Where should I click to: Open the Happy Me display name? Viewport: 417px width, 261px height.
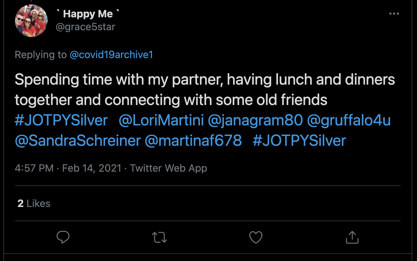coord(88,14)
